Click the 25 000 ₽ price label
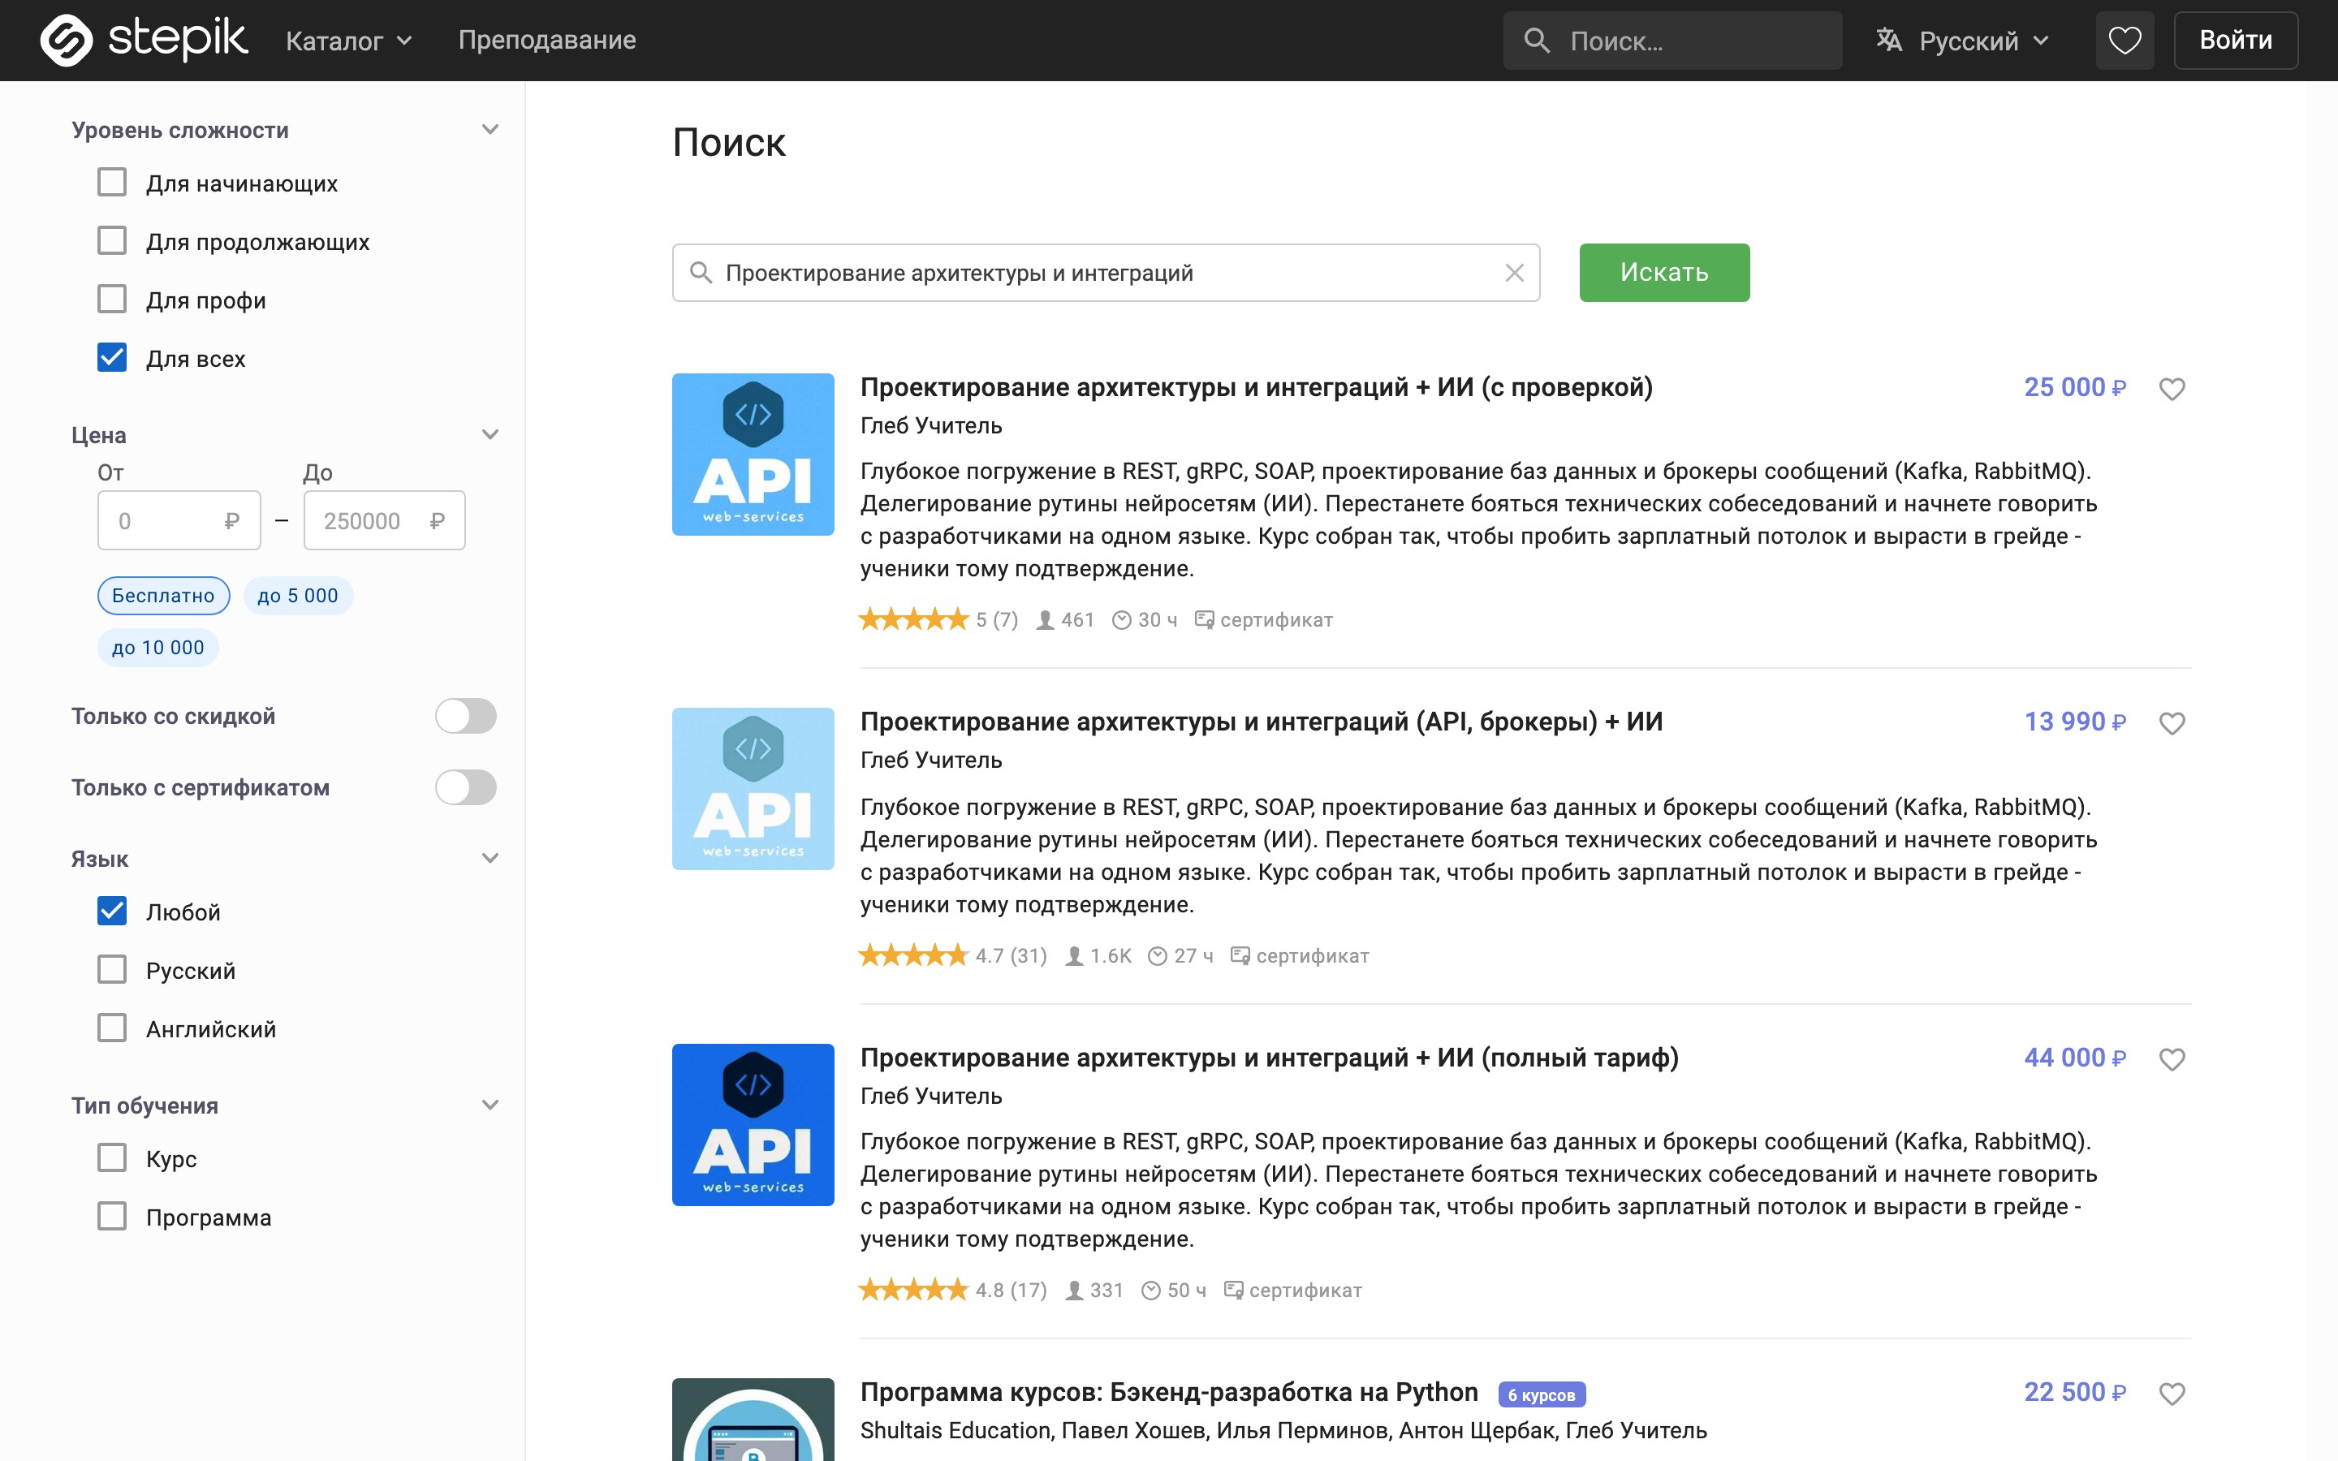 [x=2075, y=387]
